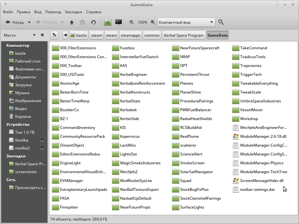Open the Файл menu
299x224 pixels.
pyautogui.click(x=8, y=12)
